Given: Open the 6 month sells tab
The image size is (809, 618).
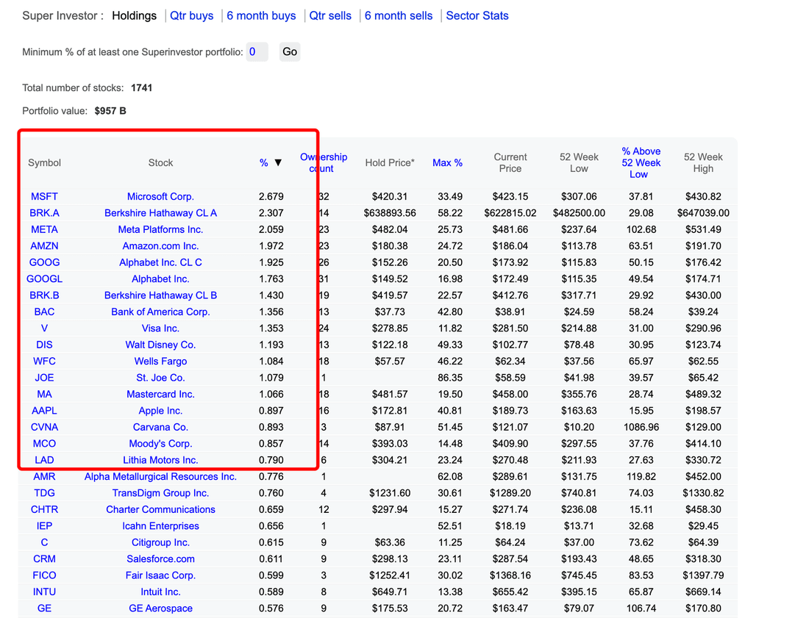Looking at the screenshot, I should coord(399,16).
